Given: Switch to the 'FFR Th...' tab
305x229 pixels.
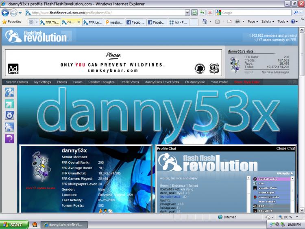Looking at the screenshot, I should (50, 22).
